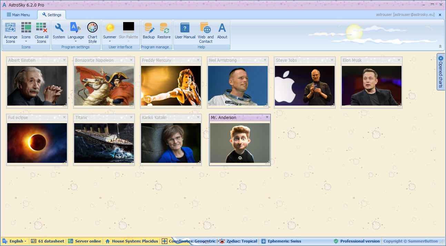446x246 pixels.
Task: Click the AstroSky app logo icon
Action: [4, 5]
